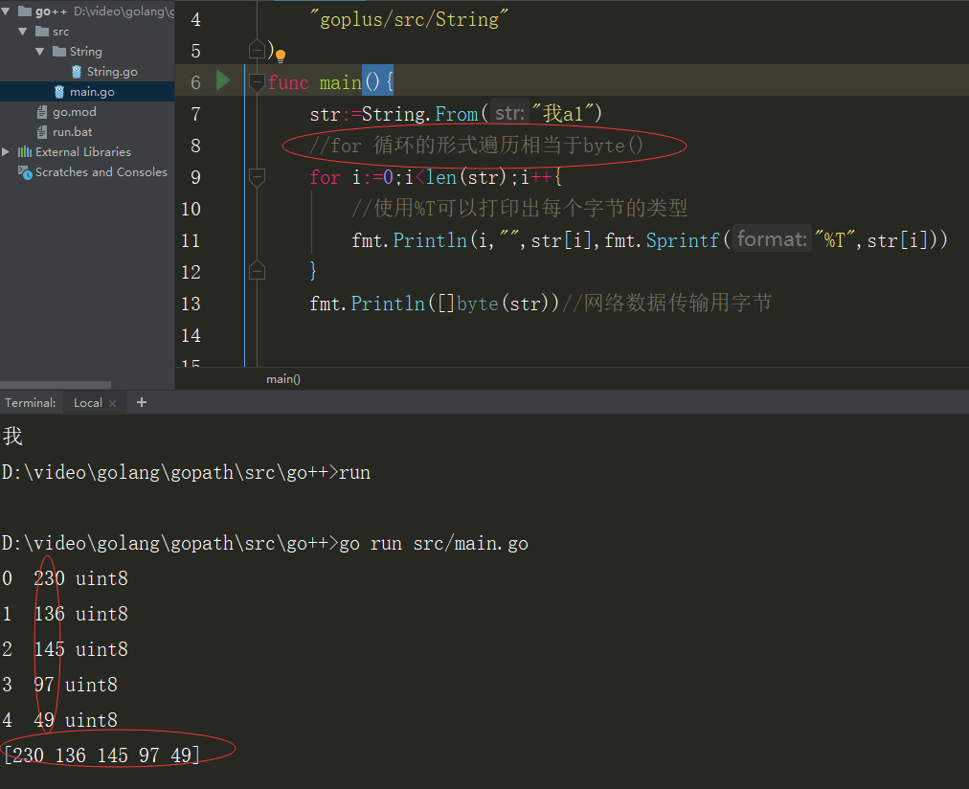
Task: Click the '4 49 uint8' output line
Action: pyautogui.click(x=59, y=720)
